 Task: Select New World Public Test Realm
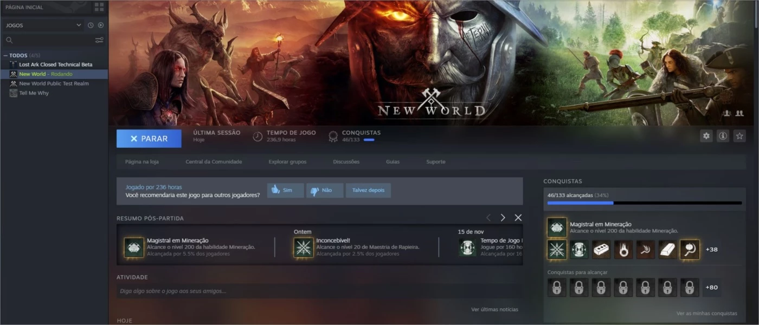pyautogui.click(x=54, y=83)
